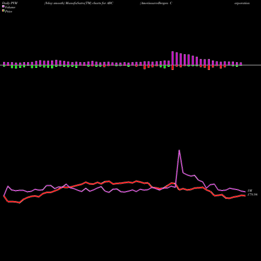Image resolution: width=261 pixels, height=261 pixels.
Task: Click the '(3day smooth) MunafaSutra(TM) charts for ABC' heading
Action: click(79, 3)
